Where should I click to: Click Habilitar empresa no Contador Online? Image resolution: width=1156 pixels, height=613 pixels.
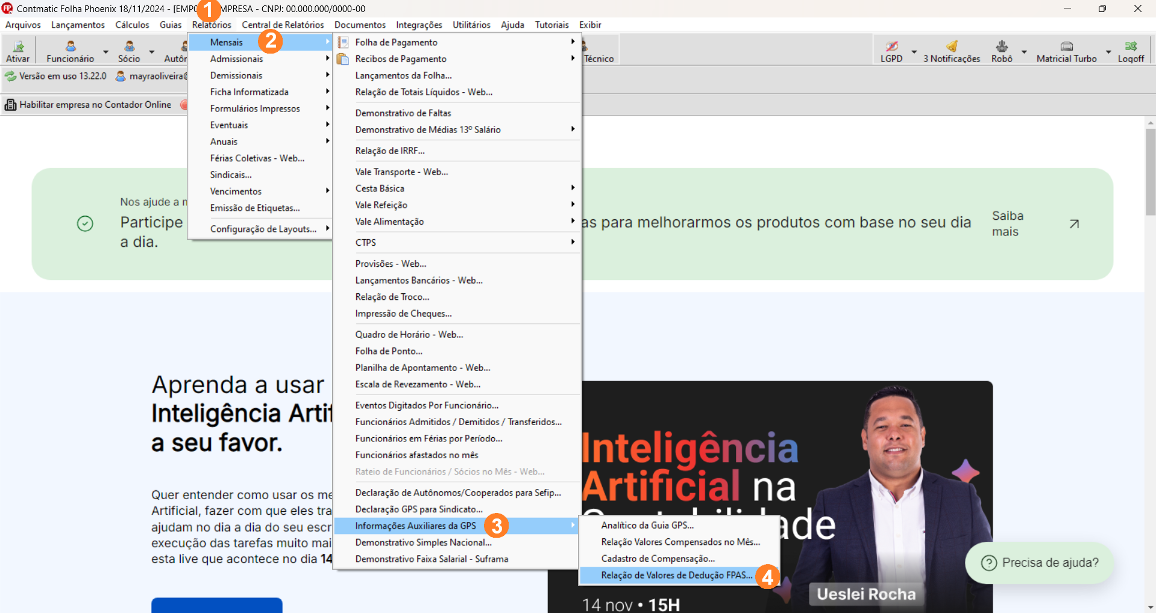click(95, 105)
